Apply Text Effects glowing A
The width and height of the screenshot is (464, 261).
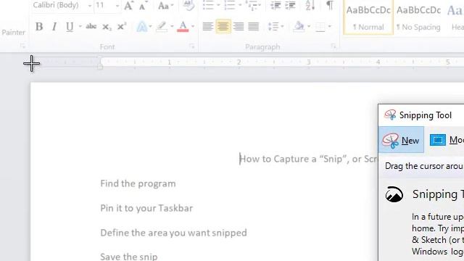pos(141,27)
